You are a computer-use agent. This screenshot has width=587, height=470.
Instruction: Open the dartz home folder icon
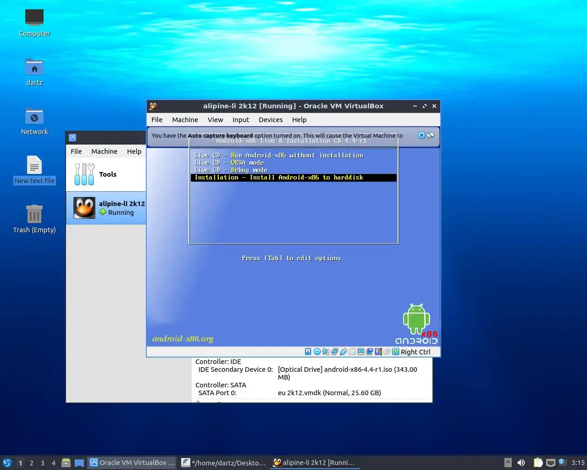point(34,72)
